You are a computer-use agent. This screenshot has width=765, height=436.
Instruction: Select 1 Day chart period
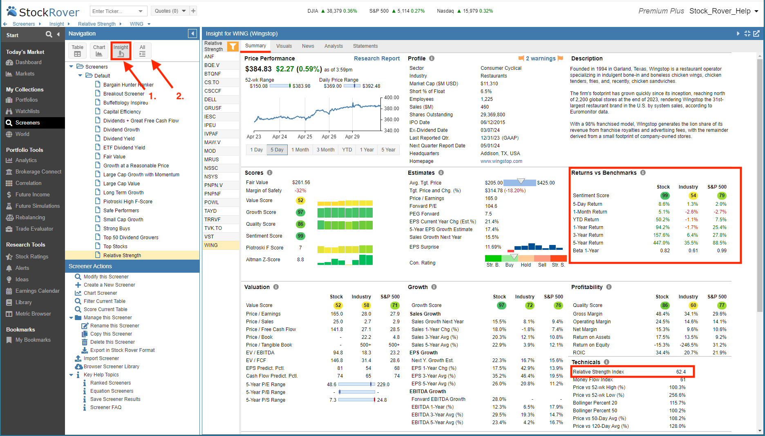tap(256, 150)
